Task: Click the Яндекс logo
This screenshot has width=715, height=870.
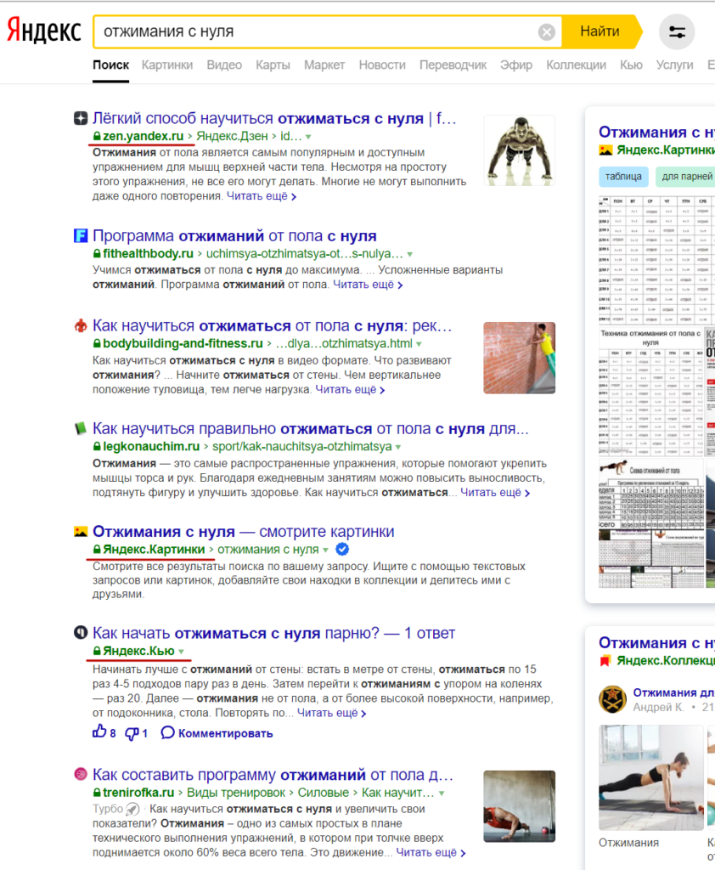Action: click(x=44, y=31)
